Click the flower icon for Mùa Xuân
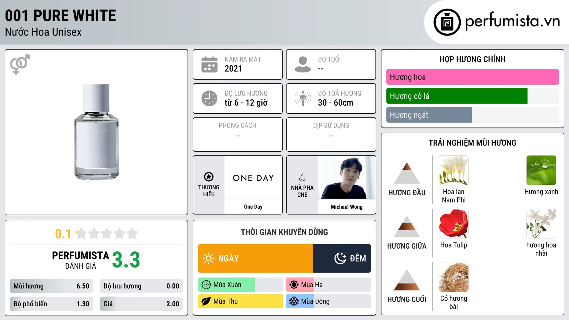 (206, 285)
